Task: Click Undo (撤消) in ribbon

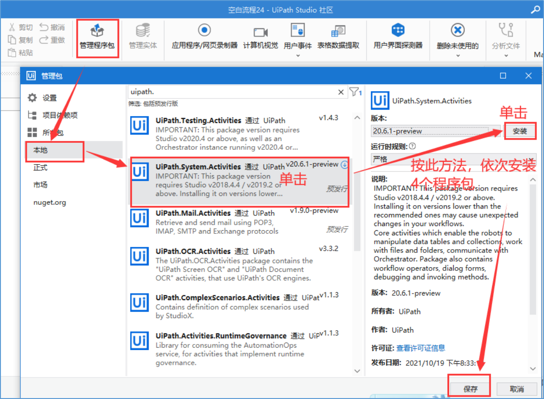Action: click(x=52, y=27)
